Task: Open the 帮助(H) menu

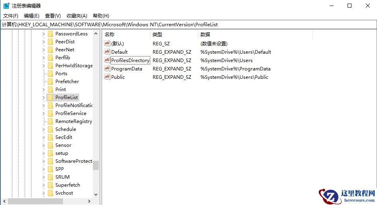Action: [101, 16]
